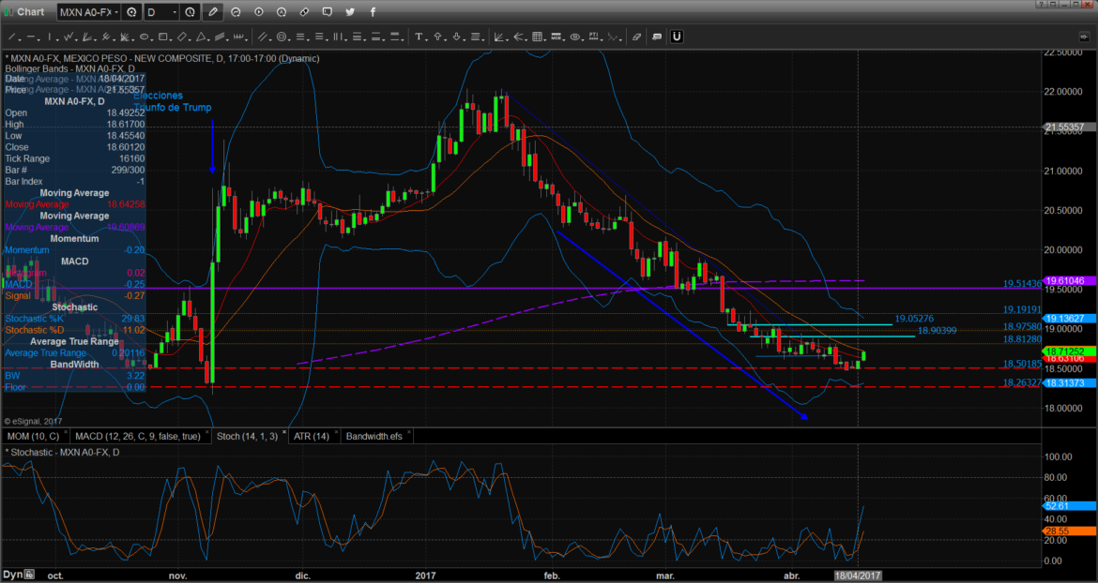Expand the dropdown arrow beside MOB tool
This screenshot has height=583, width=1098.
point(564,39)
